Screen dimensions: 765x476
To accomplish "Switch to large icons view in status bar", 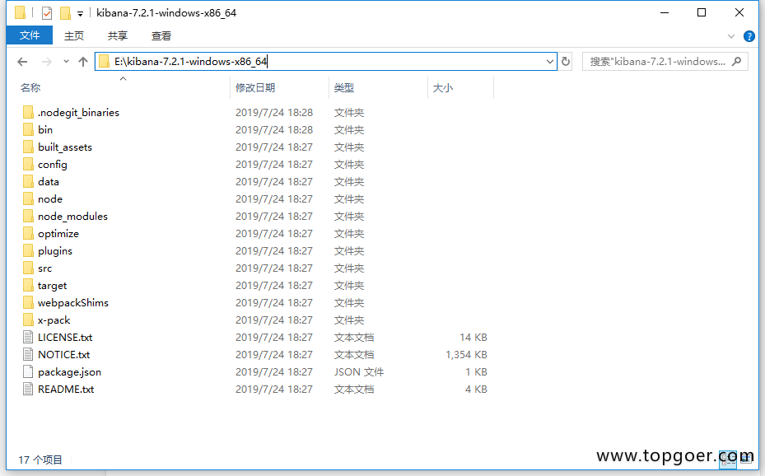I will coord(744,459).
